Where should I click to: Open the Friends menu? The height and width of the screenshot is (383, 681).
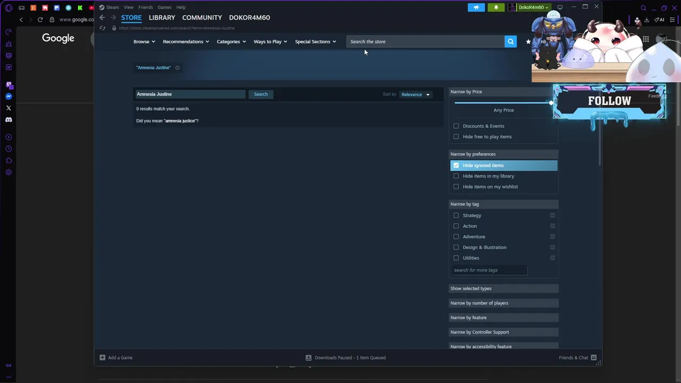(x=145, y=7)
